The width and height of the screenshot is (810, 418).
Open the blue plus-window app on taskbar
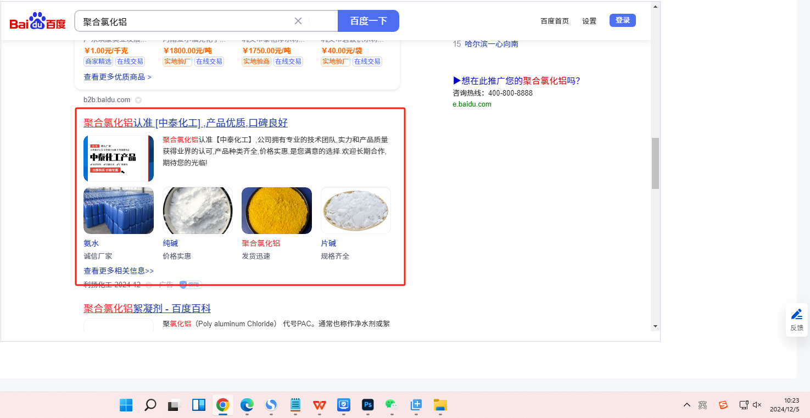pos(416,405)
